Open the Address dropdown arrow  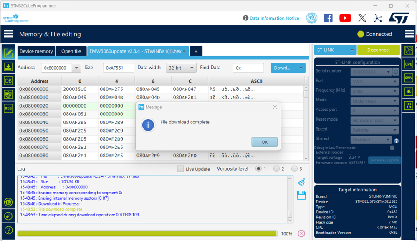coord(76,68)
